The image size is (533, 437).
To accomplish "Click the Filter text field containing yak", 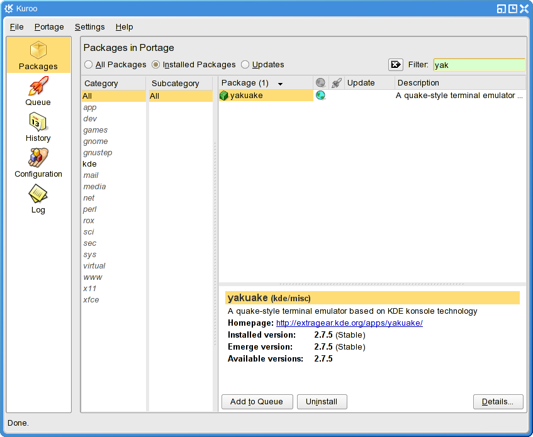I will click(480, 65).
